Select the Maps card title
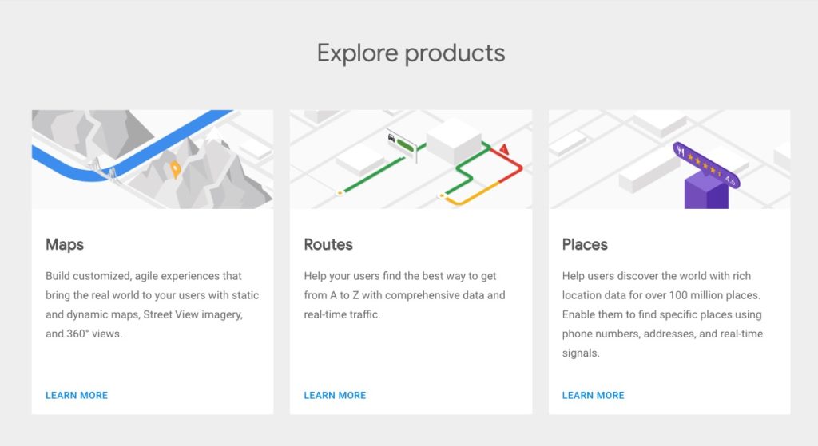 [x=65, y=244]
